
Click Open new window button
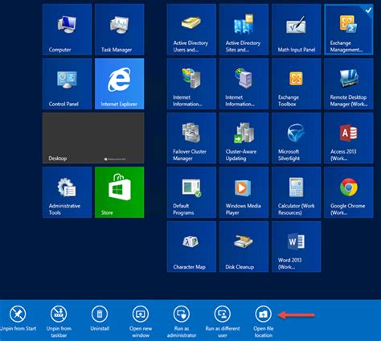(141, 321)
